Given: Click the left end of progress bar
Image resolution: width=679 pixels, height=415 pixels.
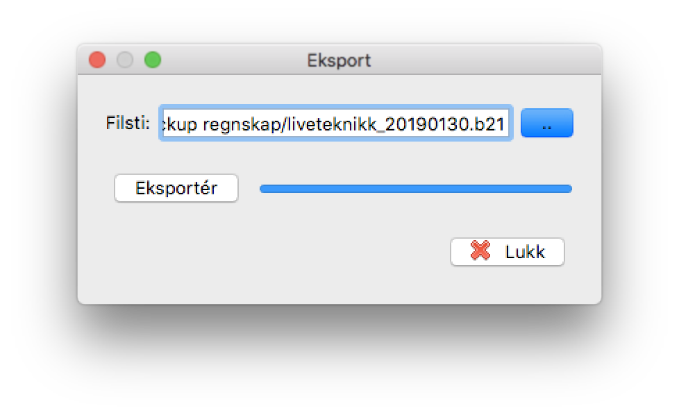Looking at the screenshot, I should point(264,189).
